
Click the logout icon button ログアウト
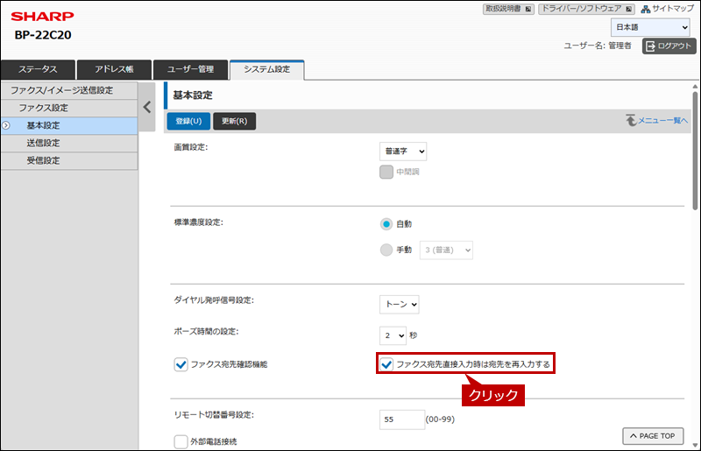click(669, 46)
